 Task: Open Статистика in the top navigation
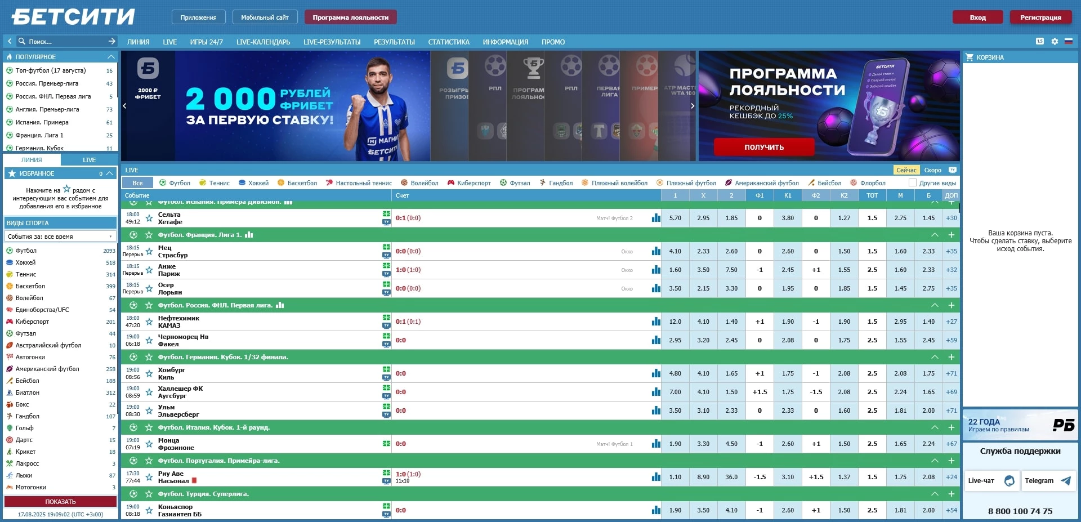(449, 42)
